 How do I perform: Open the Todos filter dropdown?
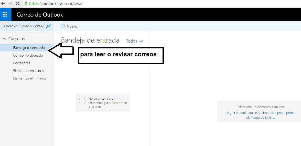(x=134, y=41)
